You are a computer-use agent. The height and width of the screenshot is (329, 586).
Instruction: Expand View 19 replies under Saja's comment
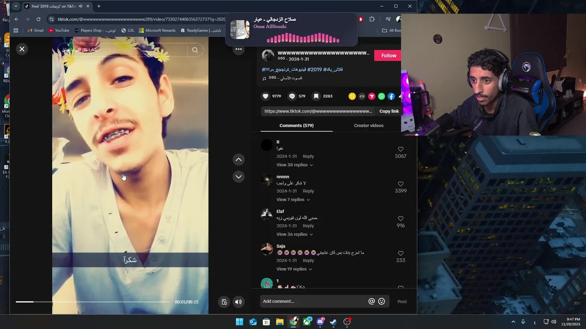tap(294, 269)
